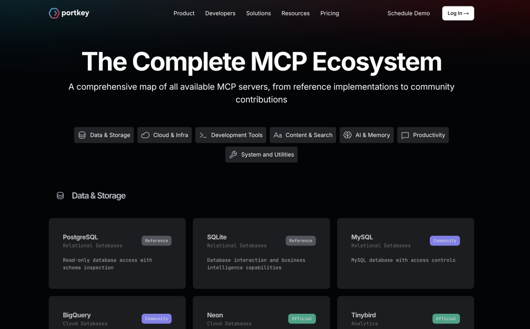The image size is (530, 329).
Task: Click the Cloud & Infra cloud icon
Action: 145,135
